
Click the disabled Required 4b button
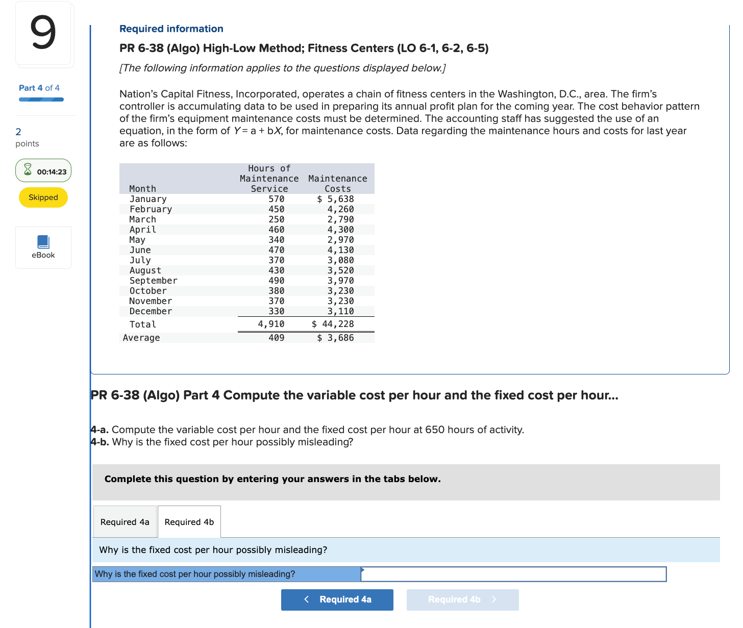coord(462,599)
